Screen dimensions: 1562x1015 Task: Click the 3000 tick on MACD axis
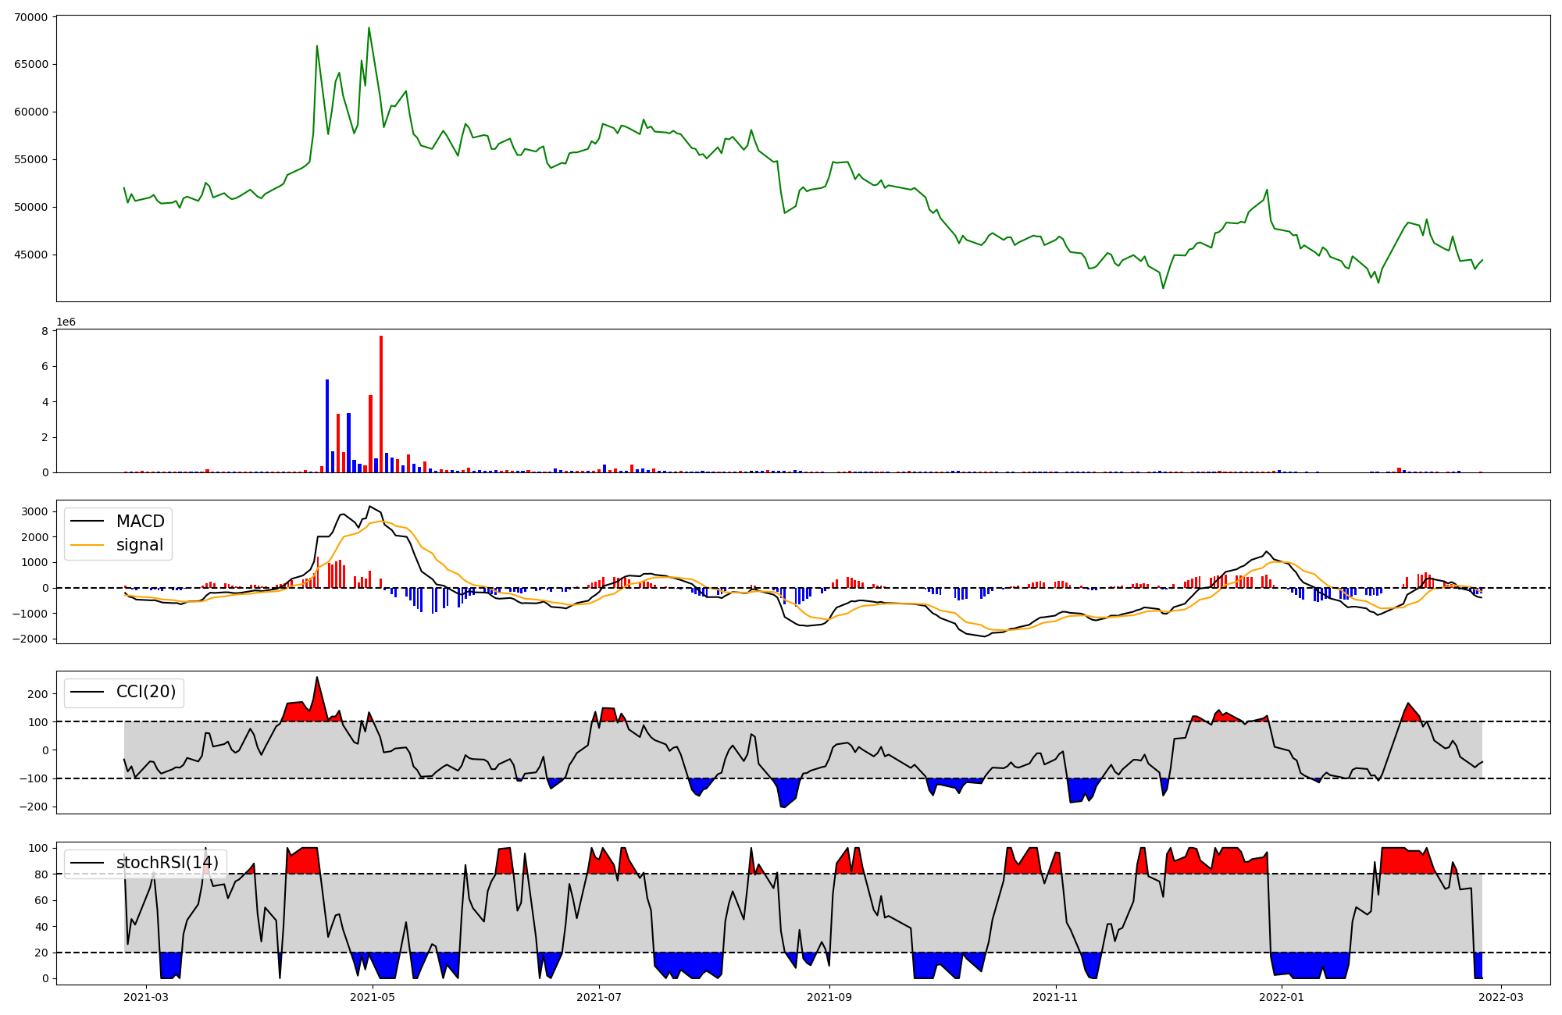pos(34,512)
